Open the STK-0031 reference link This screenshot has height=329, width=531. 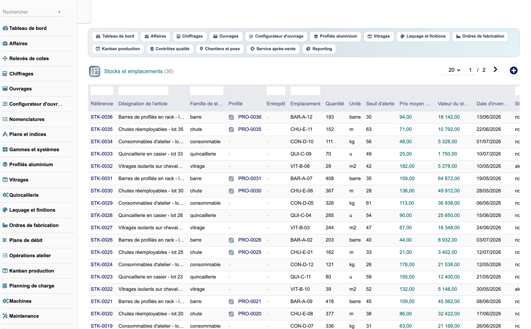pyautogui.click(x=102, y=178)
